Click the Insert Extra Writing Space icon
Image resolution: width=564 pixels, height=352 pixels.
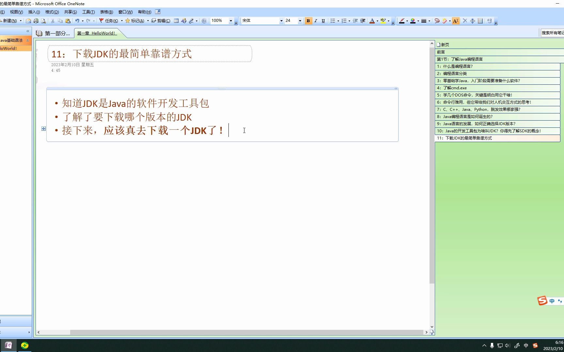coord(473,21)
